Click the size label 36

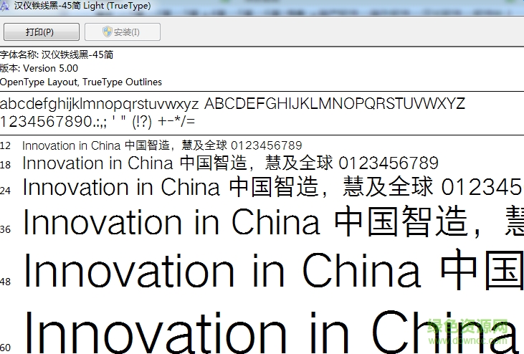pyautogui.click(x=5, y=229)
